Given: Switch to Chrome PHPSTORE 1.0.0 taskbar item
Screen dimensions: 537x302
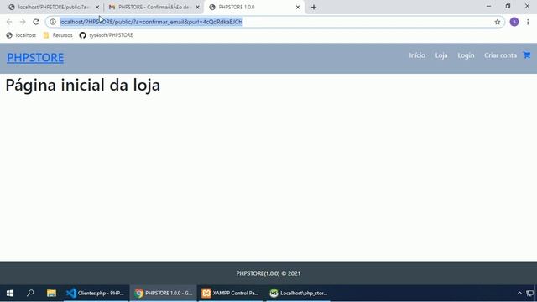Looking at the screenshot, I should click(x=164, y=293).
